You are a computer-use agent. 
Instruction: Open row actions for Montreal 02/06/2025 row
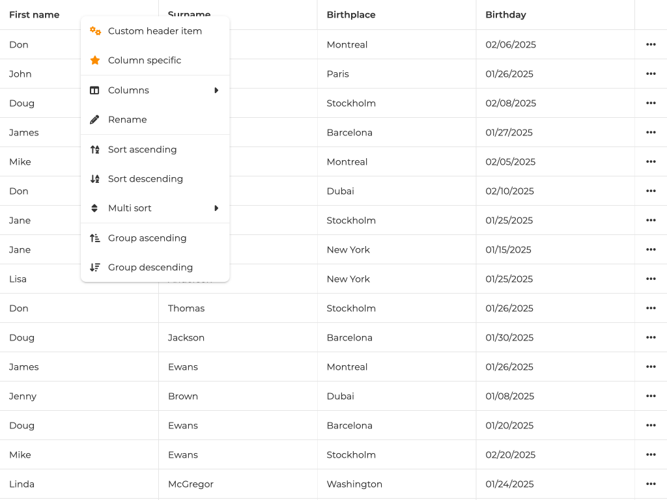651,44
